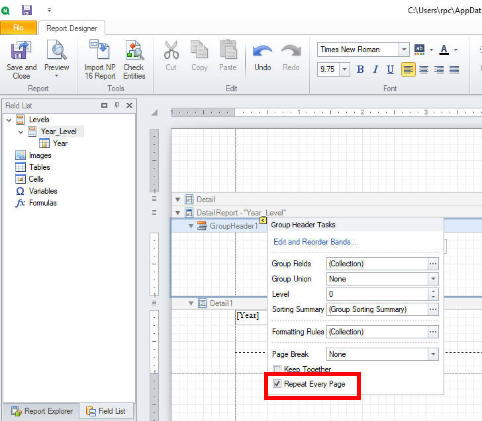Select Formulas item in Field List

pos(43,203)
